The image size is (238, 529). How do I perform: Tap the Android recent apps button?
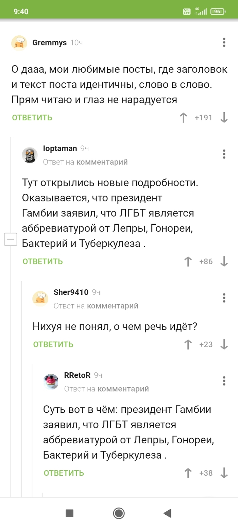(x=70, y=513)
